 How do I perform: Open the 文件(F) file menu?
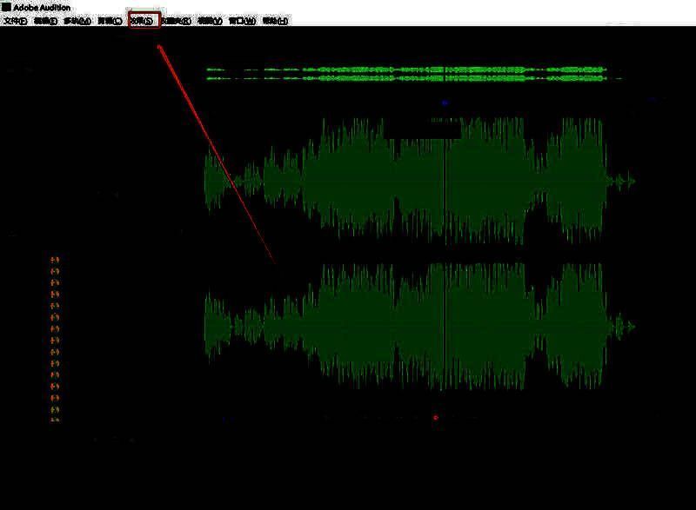coord(16,21)
